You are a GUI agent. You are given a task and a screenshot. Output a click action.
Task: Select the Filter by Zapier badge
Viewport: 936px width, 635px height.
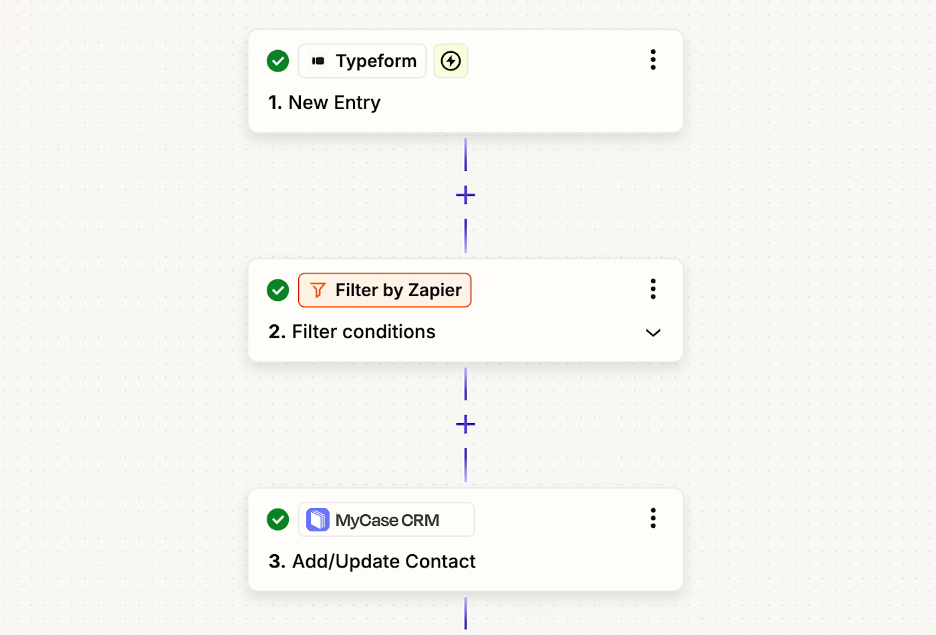[x=384, y=290]
